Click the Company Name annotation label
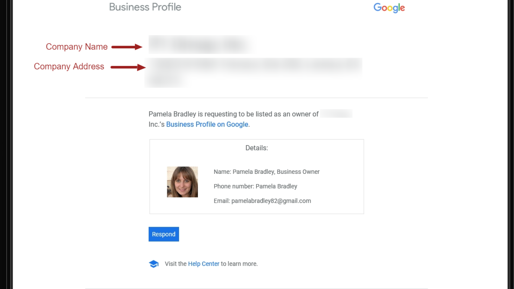The height and width of the screenshot is (289, 514). pos(76,47)
